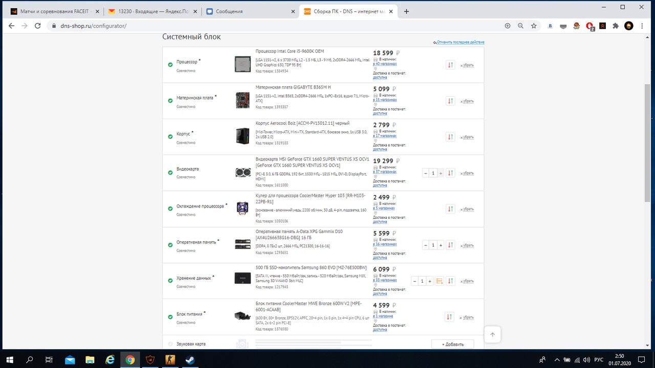Click replace arrows for Оперативная память
655x368 pixels.
450,245
